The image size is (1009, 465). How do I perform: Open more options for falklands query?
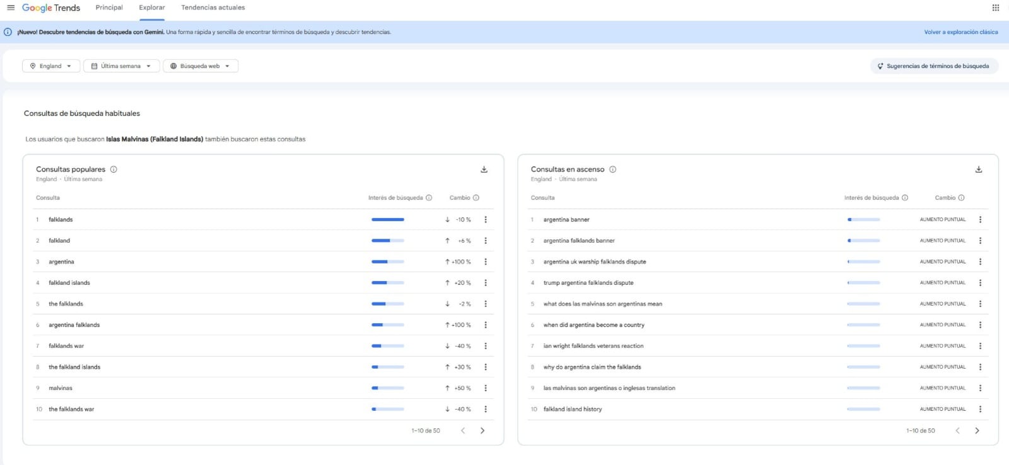coord(486,220)
